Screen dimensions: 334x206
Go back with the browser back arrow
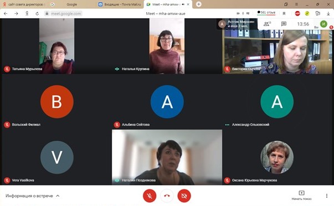(x=6, y=13)
